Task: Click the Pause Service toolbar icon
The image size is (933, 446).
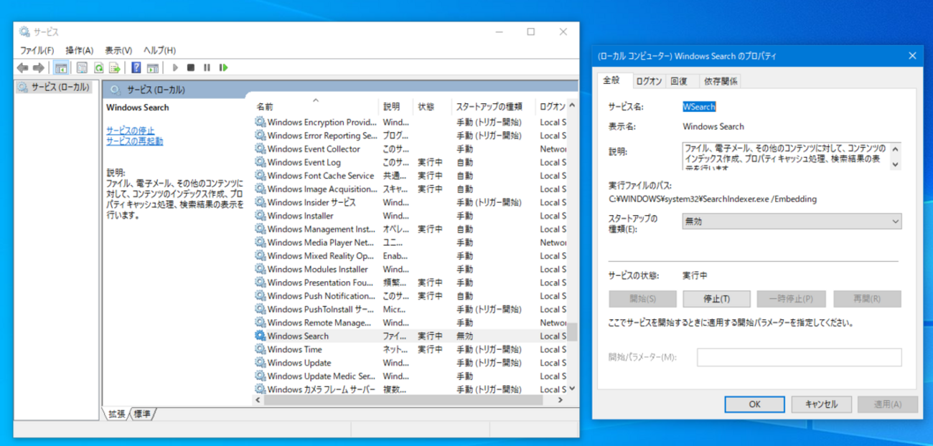Action: click(x=207, y=67)
